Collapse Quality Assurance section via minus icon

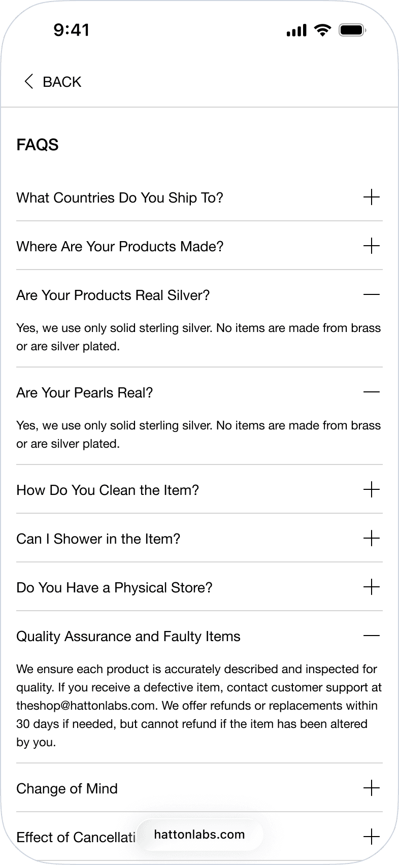click(x=372, y=636)
